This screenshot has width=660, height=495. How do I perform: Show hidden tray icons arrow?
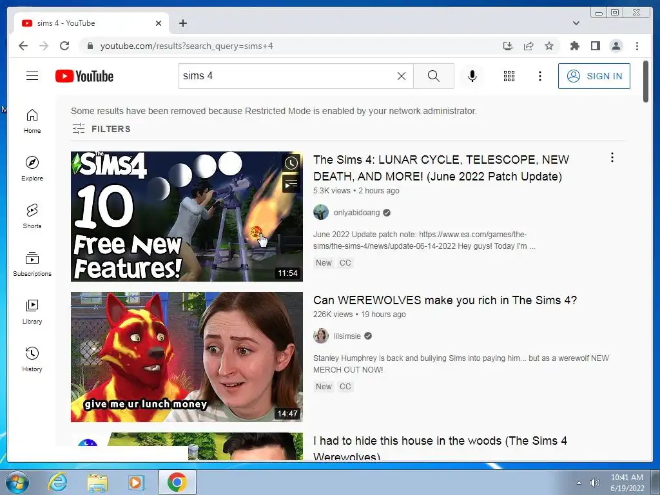579,483
